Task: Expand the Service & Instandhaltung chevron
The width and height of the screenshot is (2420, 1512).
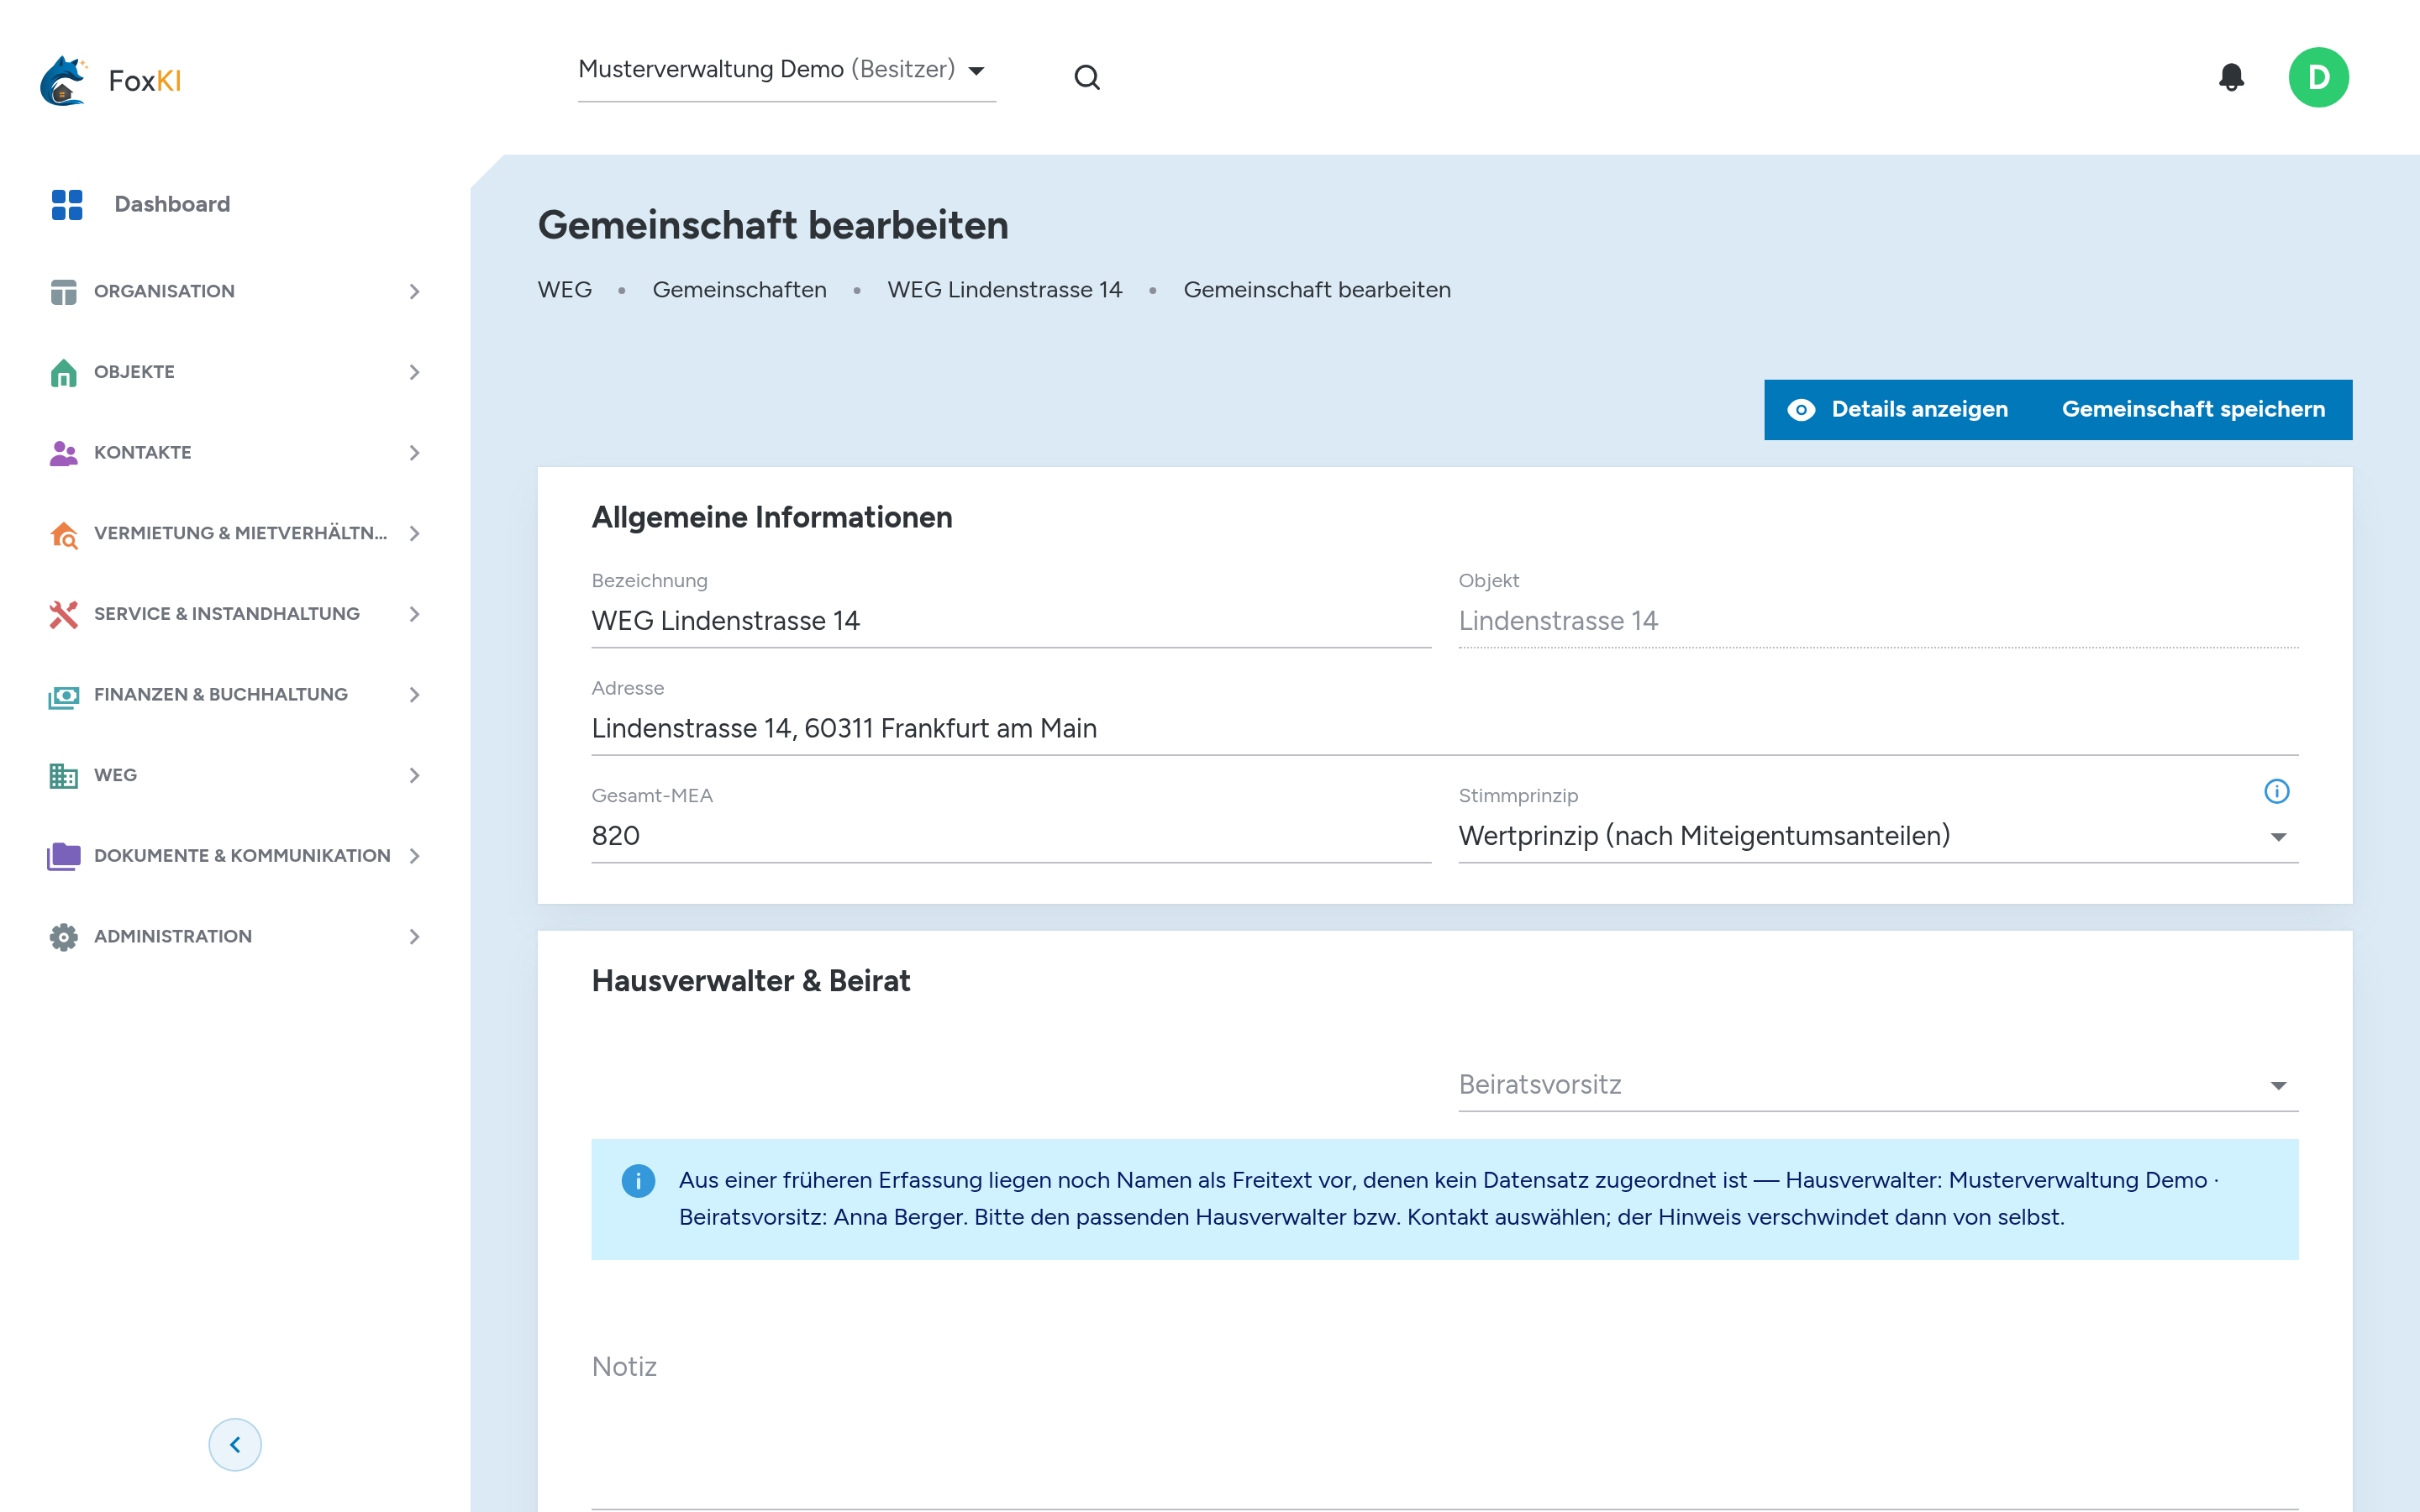Action: [x=414, y=614]
